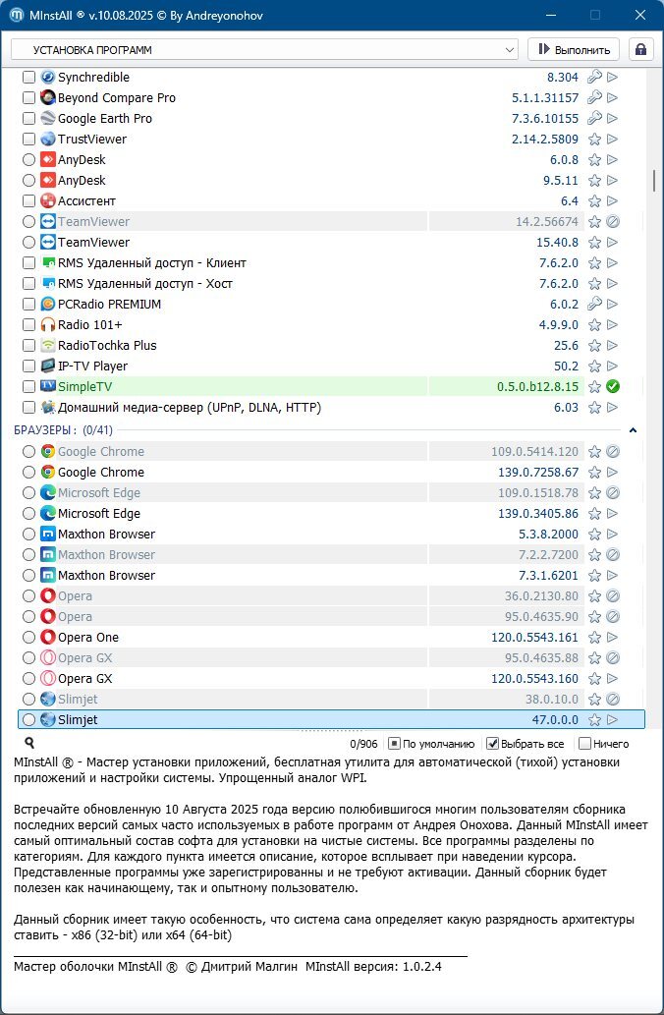Click the key icon for Google Earth Pro

click(x=594, y=119)
